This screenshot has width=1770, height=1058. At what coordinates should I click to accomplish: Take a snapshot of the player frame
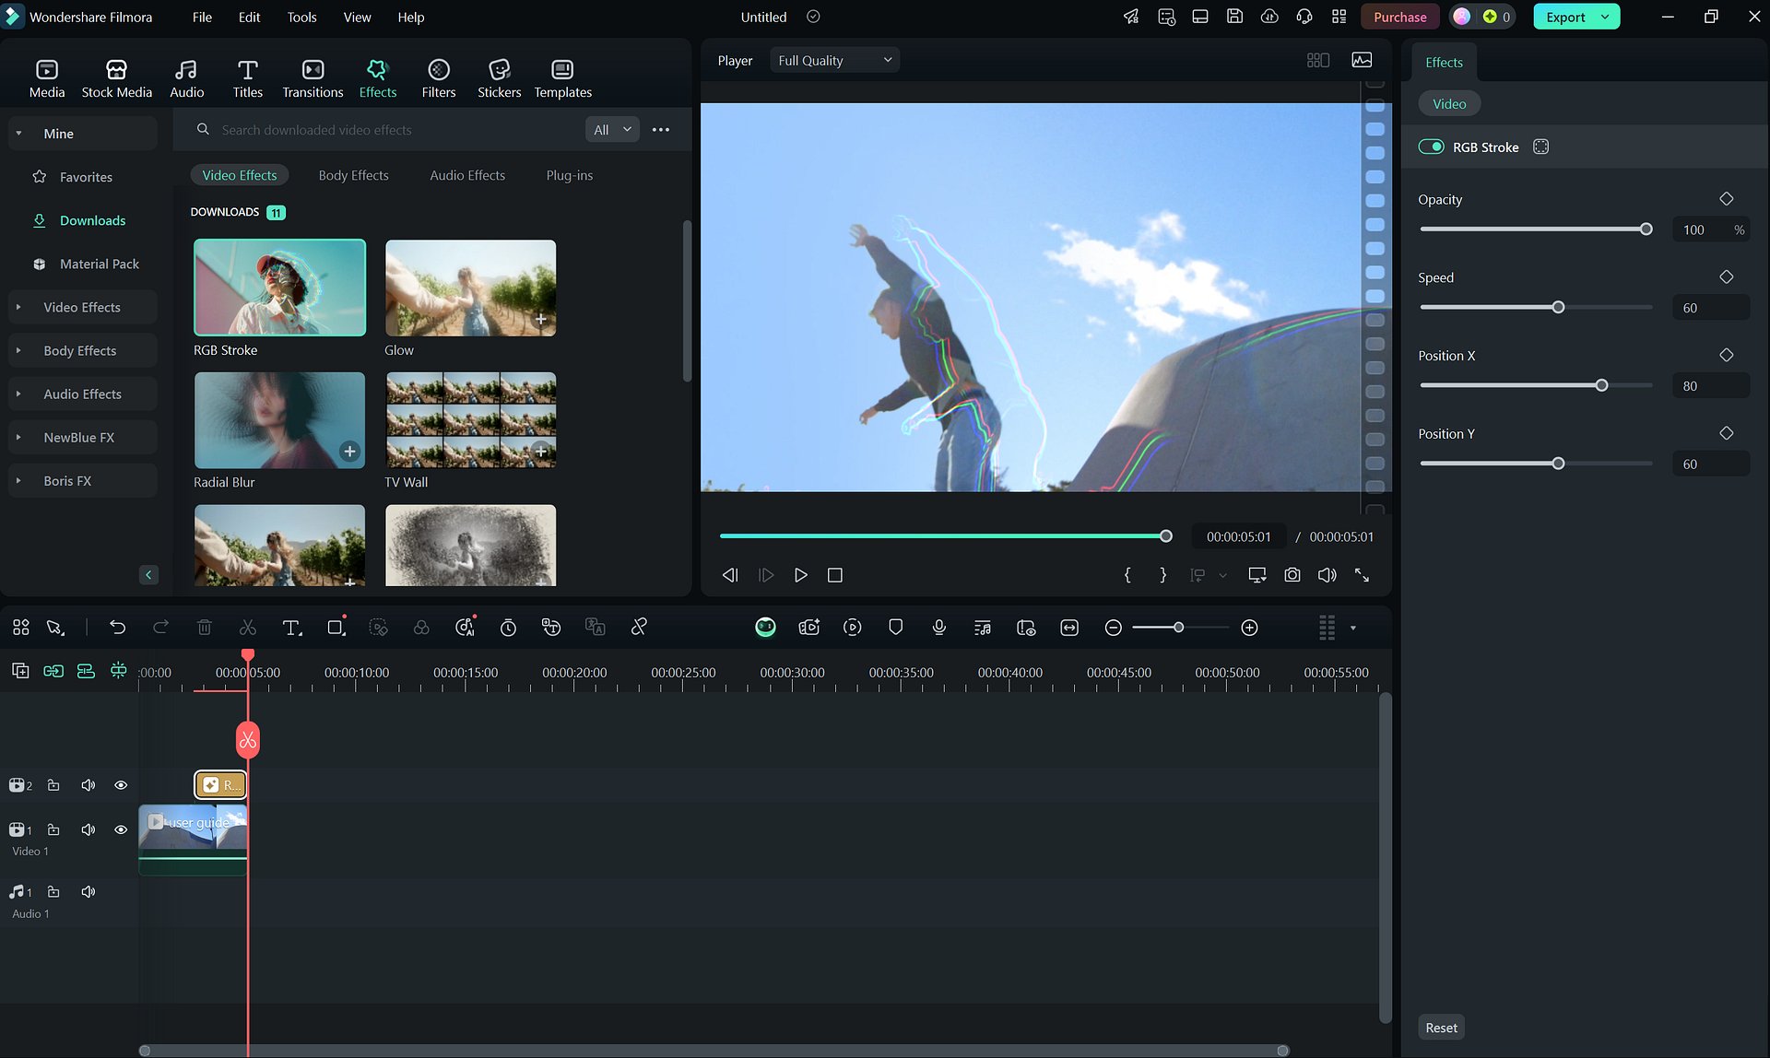pos(1292,574)
